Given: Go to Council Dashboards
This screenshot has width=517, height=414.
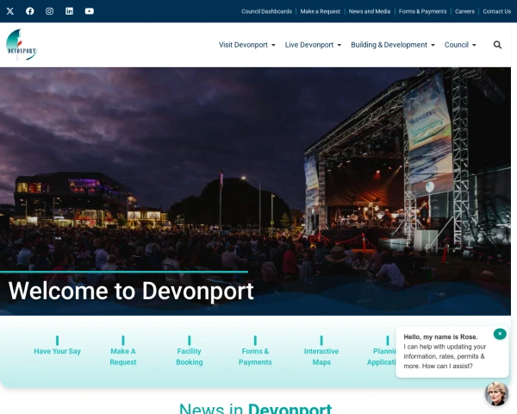Looking at the screenshot, I should (x=266, y=11).
